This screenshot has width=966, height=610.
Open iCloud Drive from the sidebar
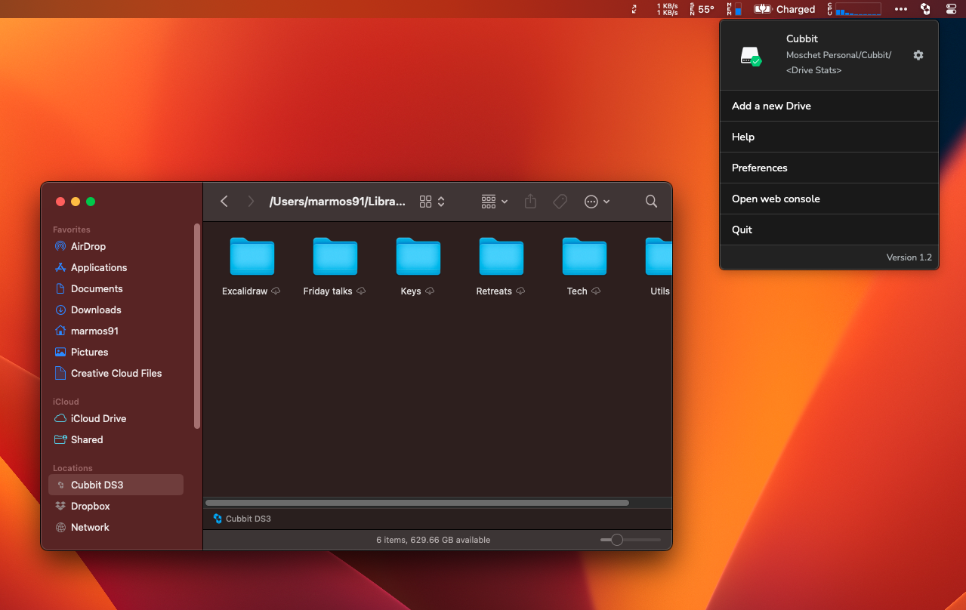(98, 418)
